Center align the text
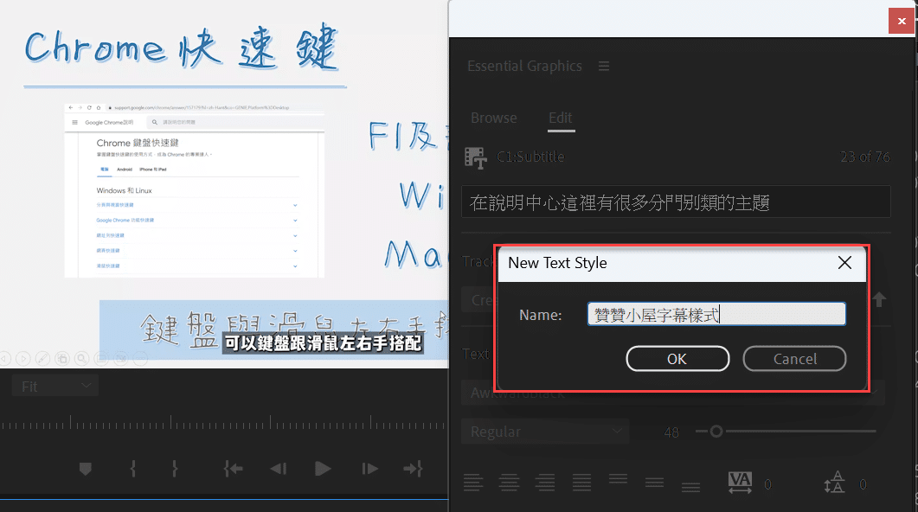Viewport: 918px width, 512px height. pos(509,483)
